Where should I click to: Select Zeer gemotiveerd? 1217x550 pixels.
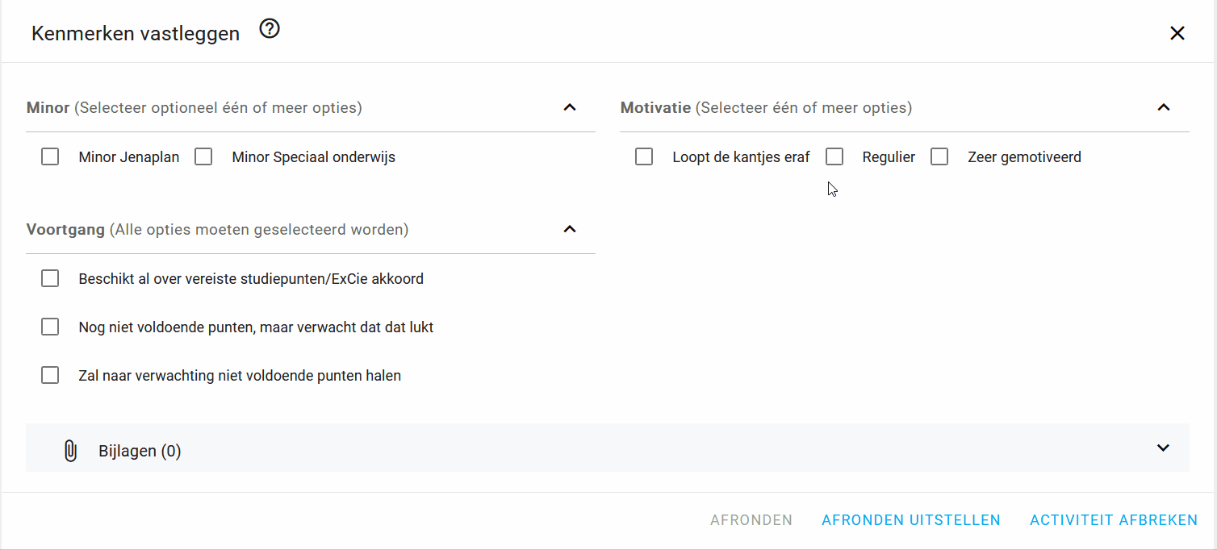coord(939,156)
